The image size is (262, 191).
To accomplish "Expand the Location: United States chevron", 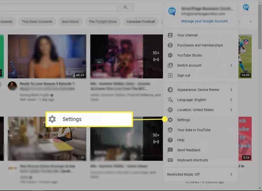I will 231,110.
